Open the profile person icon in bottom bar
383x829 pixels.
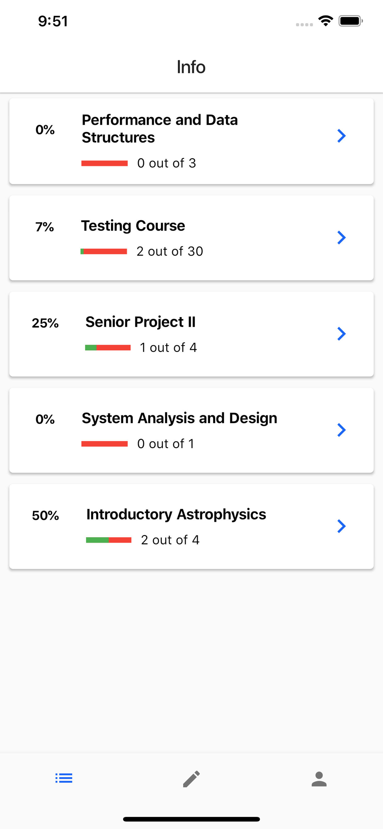(x=319, y=779)
